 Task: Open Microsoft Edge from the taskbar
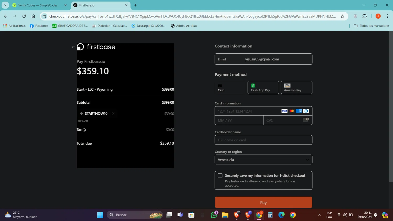tap(281, 215)
